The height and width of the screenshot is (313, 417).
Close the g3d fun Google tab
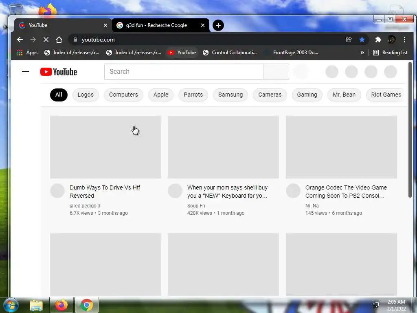click(x=203, y=25)
